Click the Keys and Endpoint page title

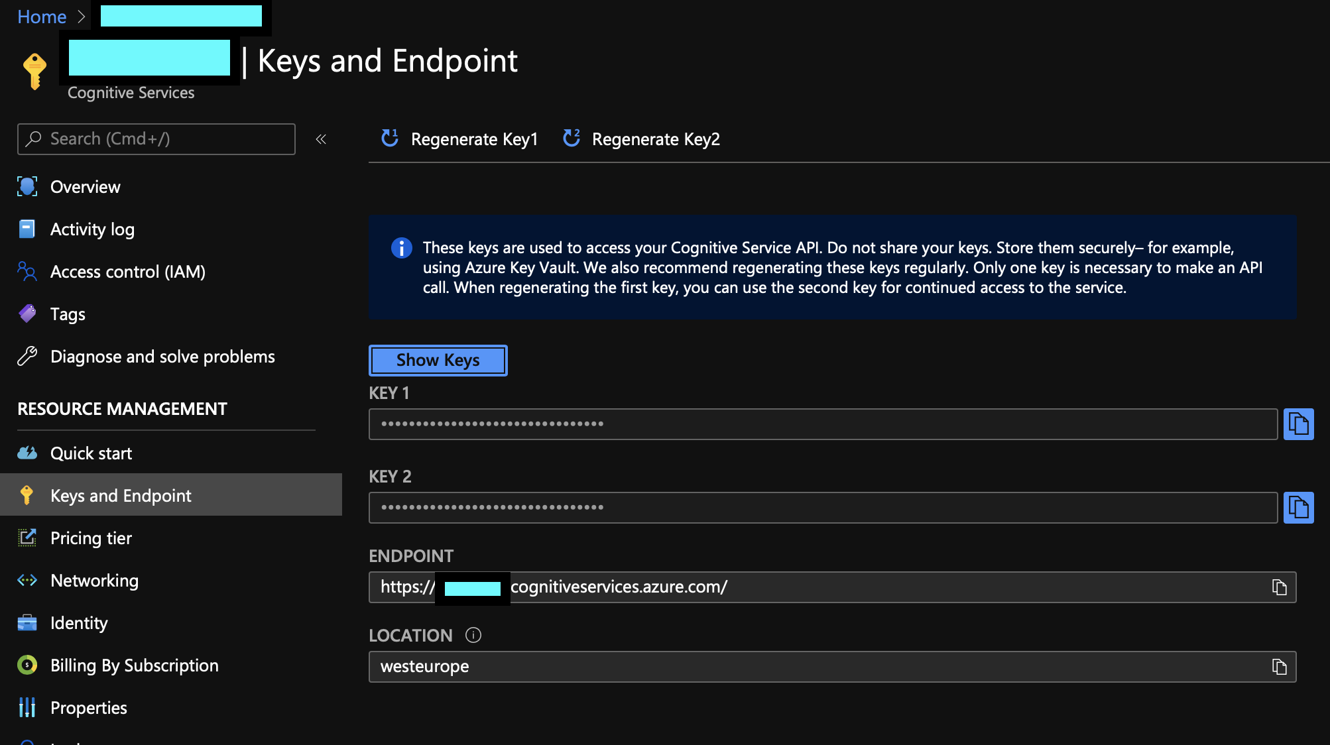[388, 61]
